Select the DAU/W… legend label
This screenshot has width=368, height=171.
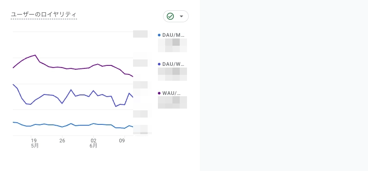pyautogui.click(x=173, y=64)
